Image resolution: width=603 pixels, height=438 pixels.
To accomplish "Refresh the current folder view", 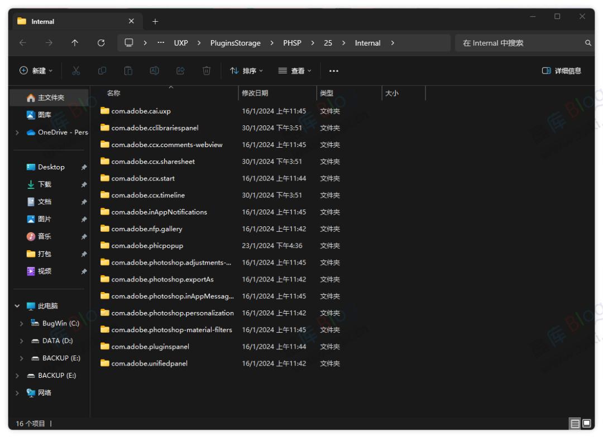I will pyautogui.click(x=101, y=43).
